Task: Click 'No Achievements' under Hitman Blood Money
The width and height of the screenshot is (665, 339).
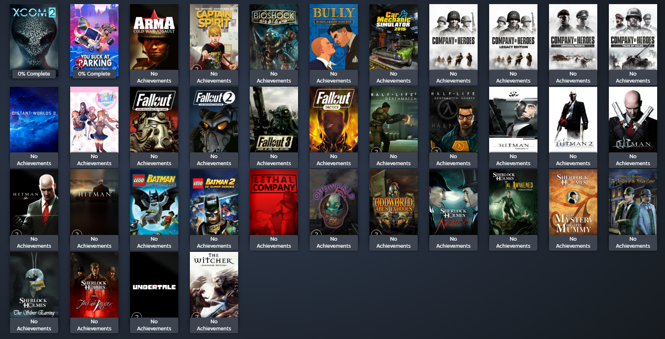Action: [34, 242]
